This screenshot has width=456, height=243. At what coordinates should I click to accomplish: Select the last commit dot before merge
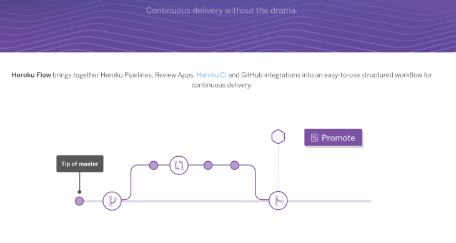(x=235, y=166)
